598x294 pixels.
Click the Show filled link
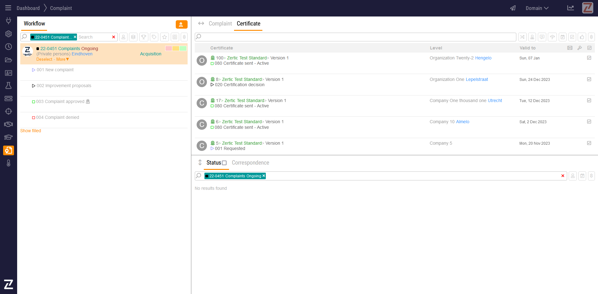click(x=31, y=131)
